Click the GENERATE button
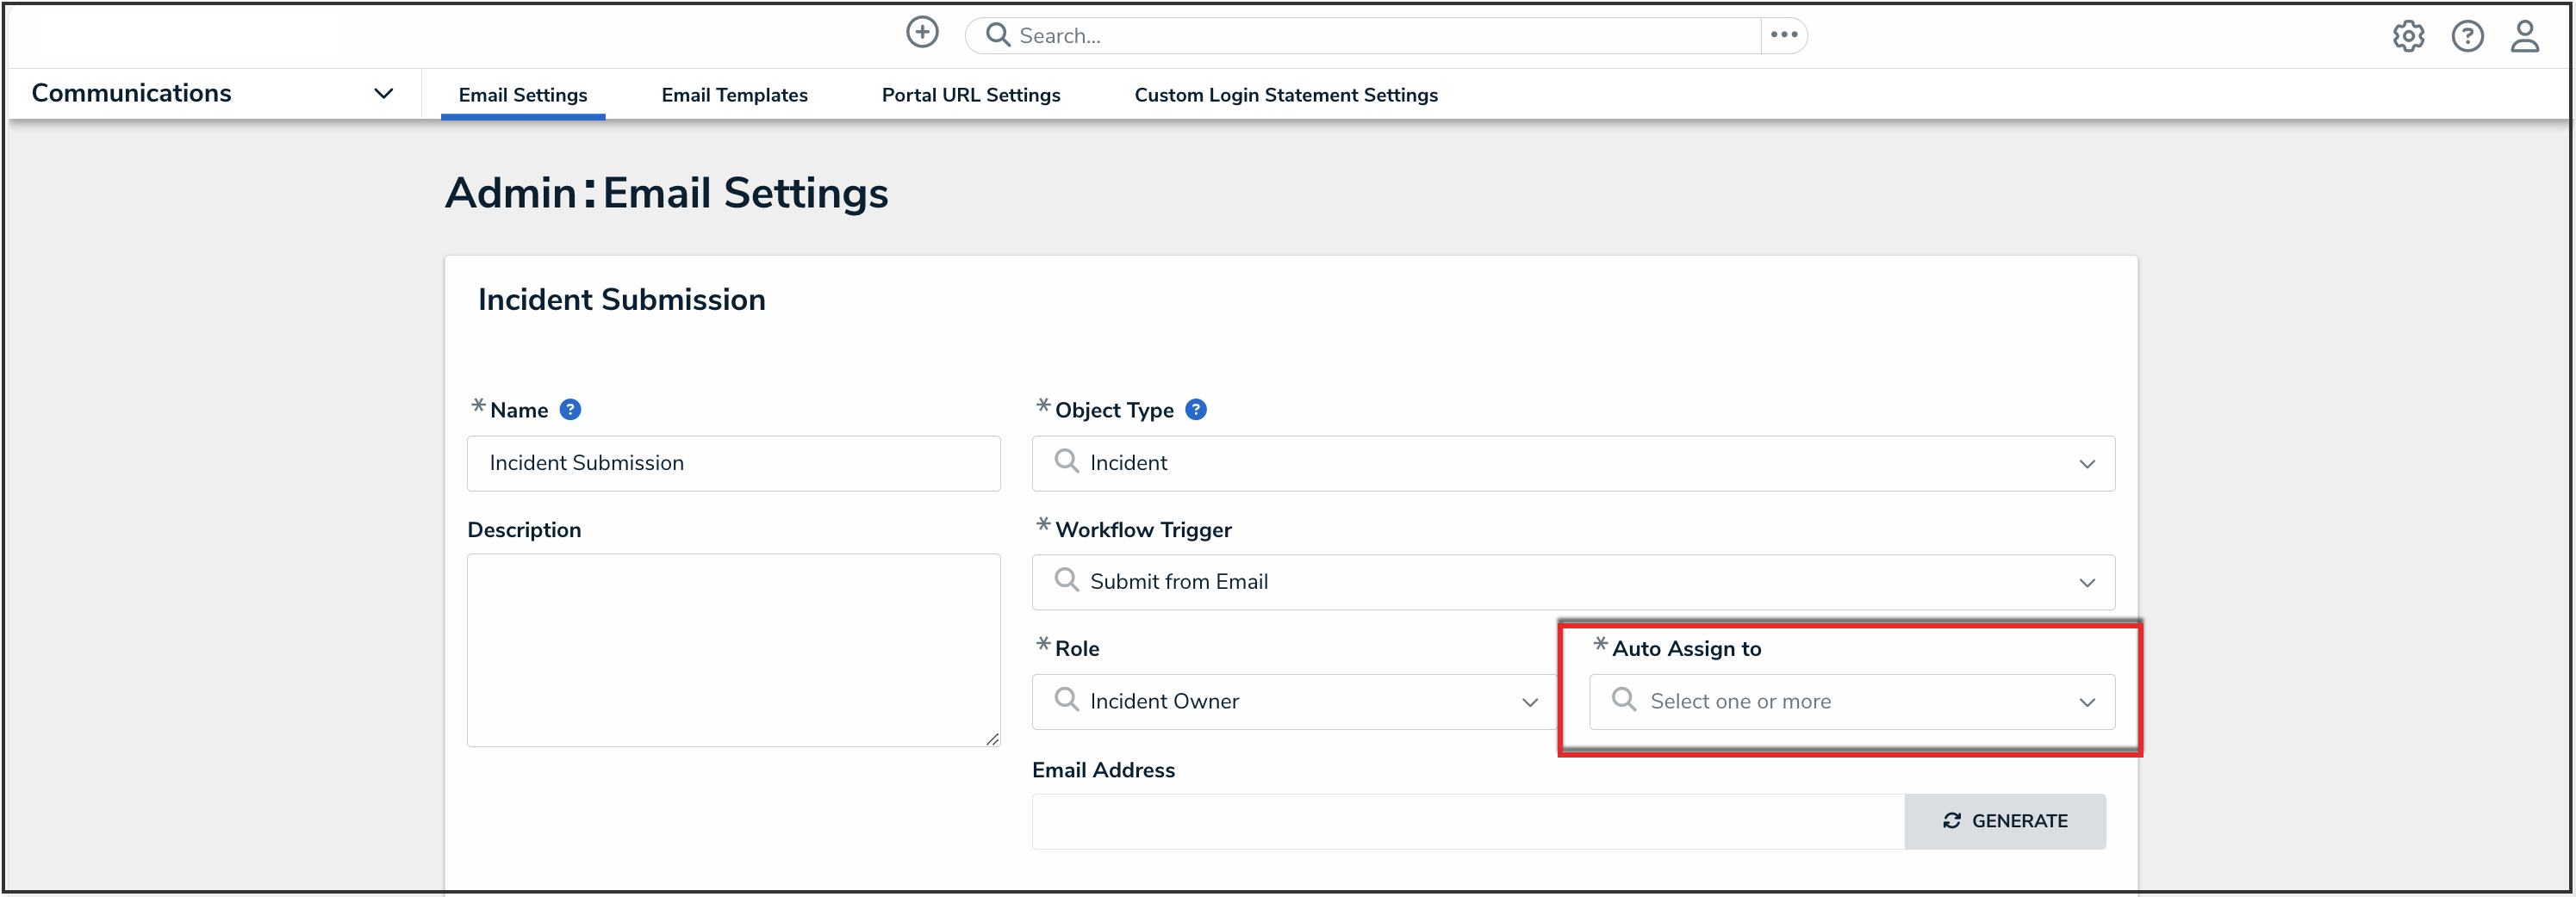 click(2004, 821)
